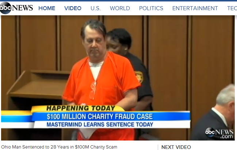Click the man's face in the video
Image resolution: width=237 pixels, height=150 pixels.
pos(95,43)
